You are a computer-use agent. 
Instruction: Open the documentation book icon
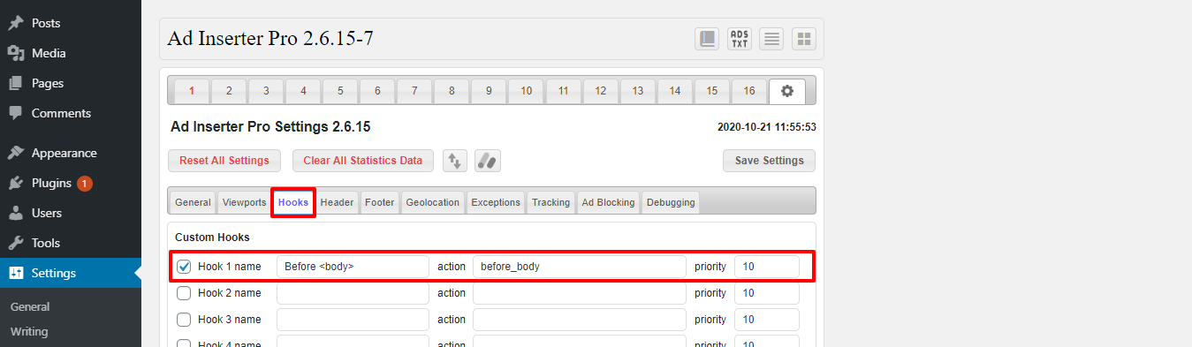707,39
